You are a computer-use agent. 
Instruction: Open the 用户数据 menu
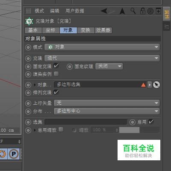[75, 11]
